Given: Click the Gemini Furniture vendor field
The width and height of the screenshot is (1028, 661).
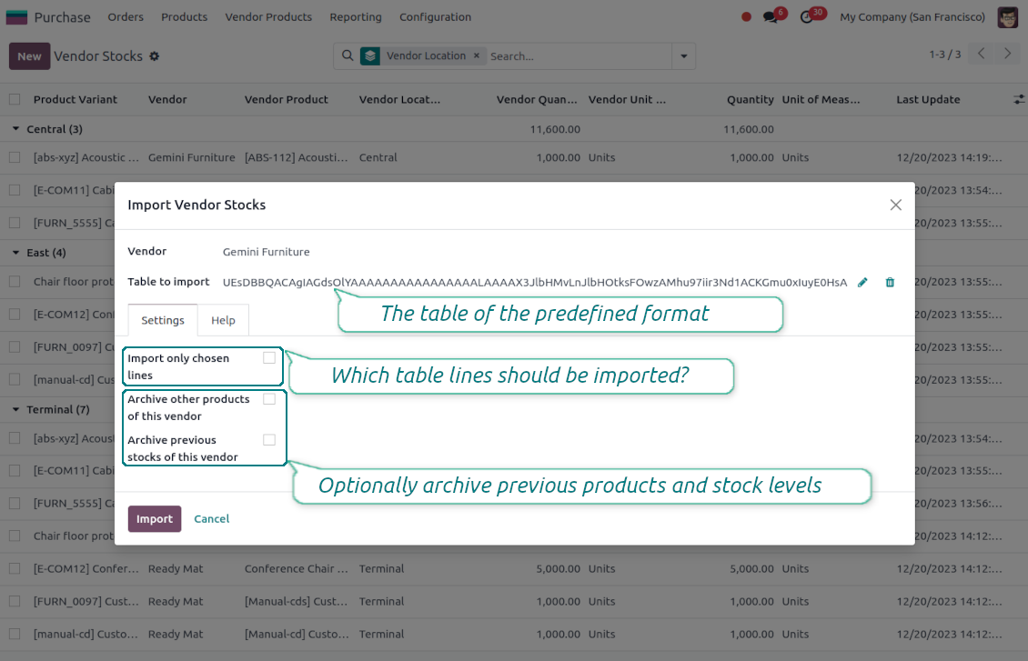Looking at the screenshot, I should tap(267, 252).
